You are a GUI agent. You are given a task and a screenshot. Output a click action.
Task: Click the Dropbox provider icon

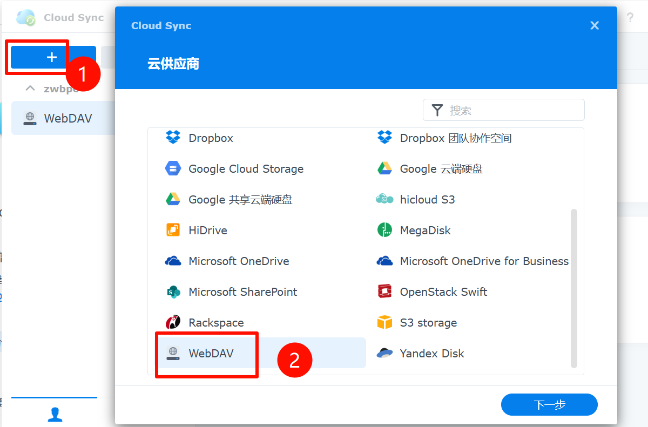click(173, 138)
